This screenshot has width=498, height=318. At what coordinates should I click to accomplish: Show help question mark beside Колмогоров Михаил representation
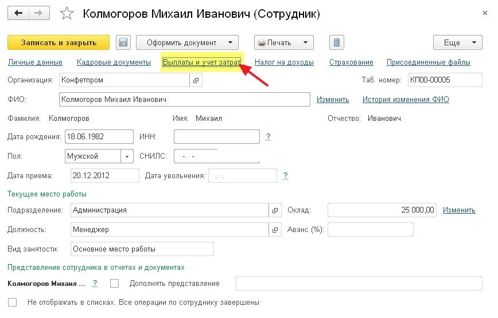pos(95,284)
